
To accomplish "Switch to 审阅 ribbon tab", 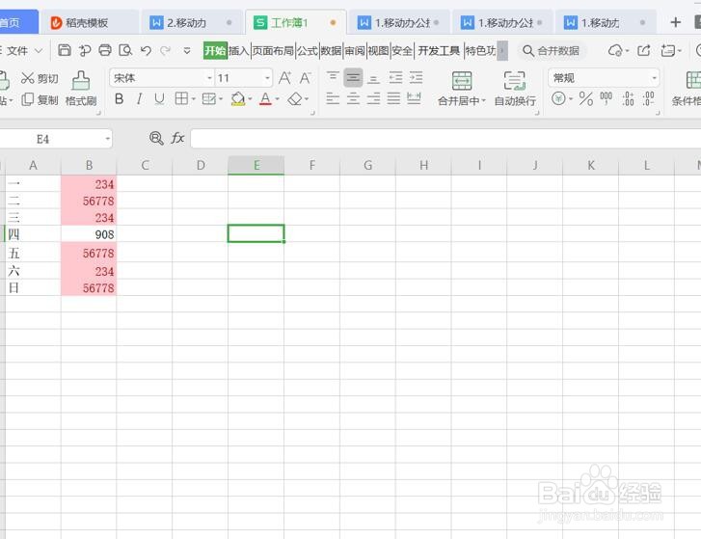I will (x=355, y=50).
